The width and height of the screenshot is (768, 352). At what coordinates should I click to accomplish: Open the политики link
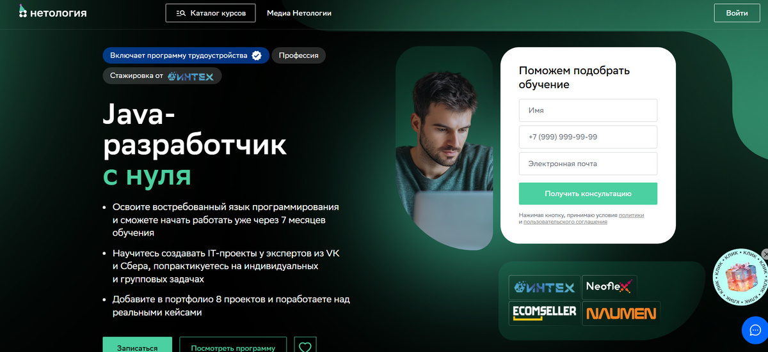[x=631, y=215]
